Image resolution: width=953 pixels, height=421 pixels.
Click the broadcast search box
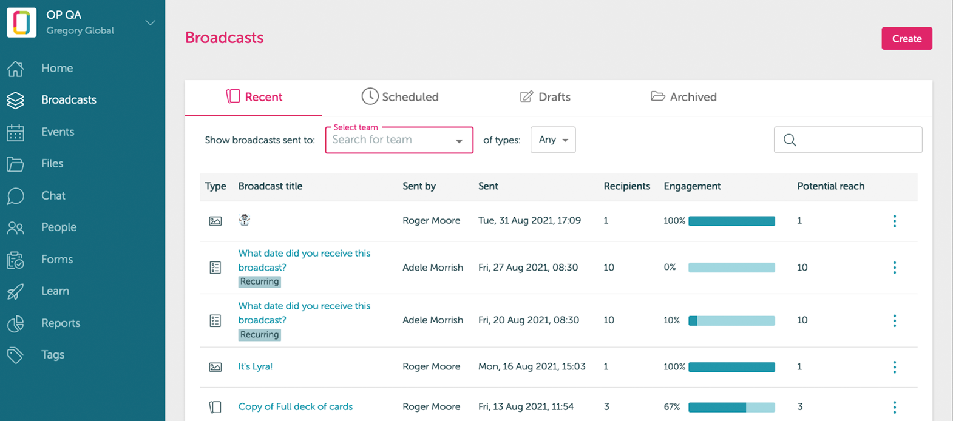[848, 140]
